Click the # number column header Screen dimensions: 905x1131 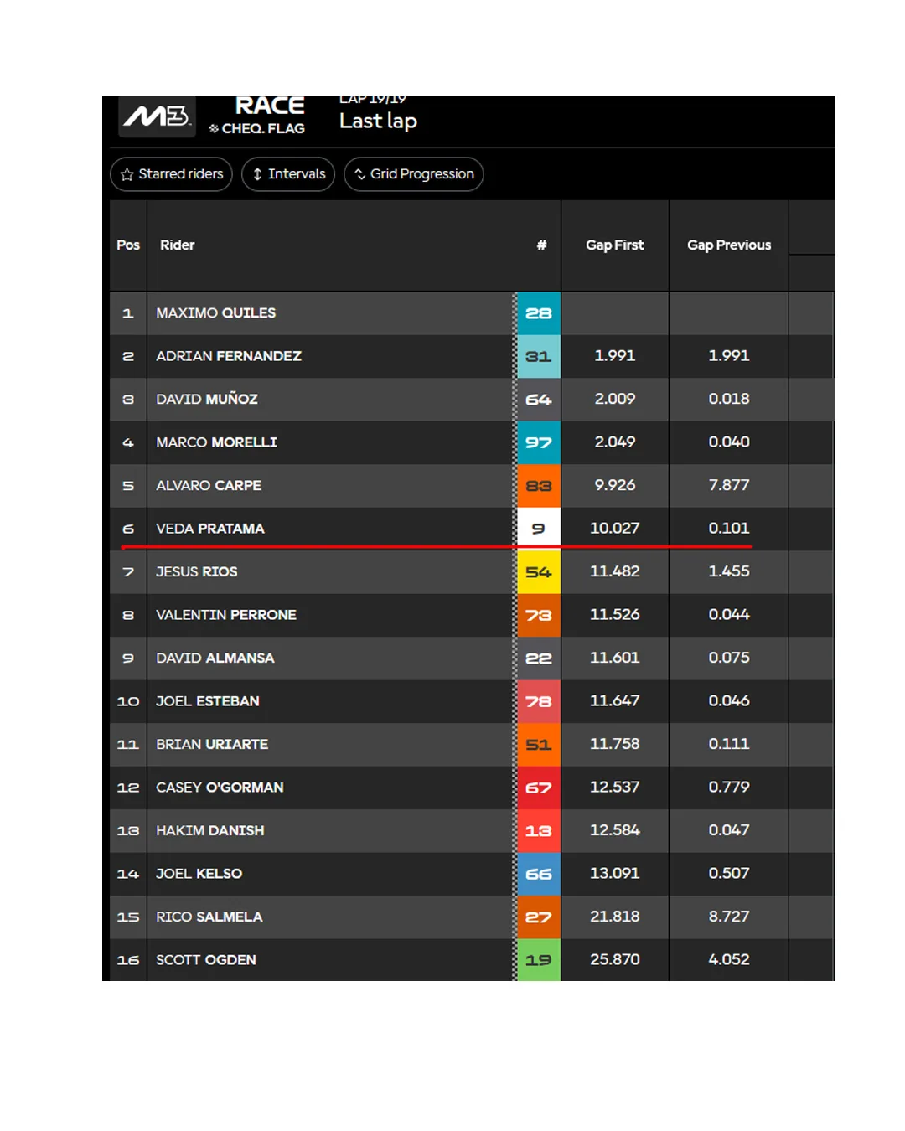(541, 245)
